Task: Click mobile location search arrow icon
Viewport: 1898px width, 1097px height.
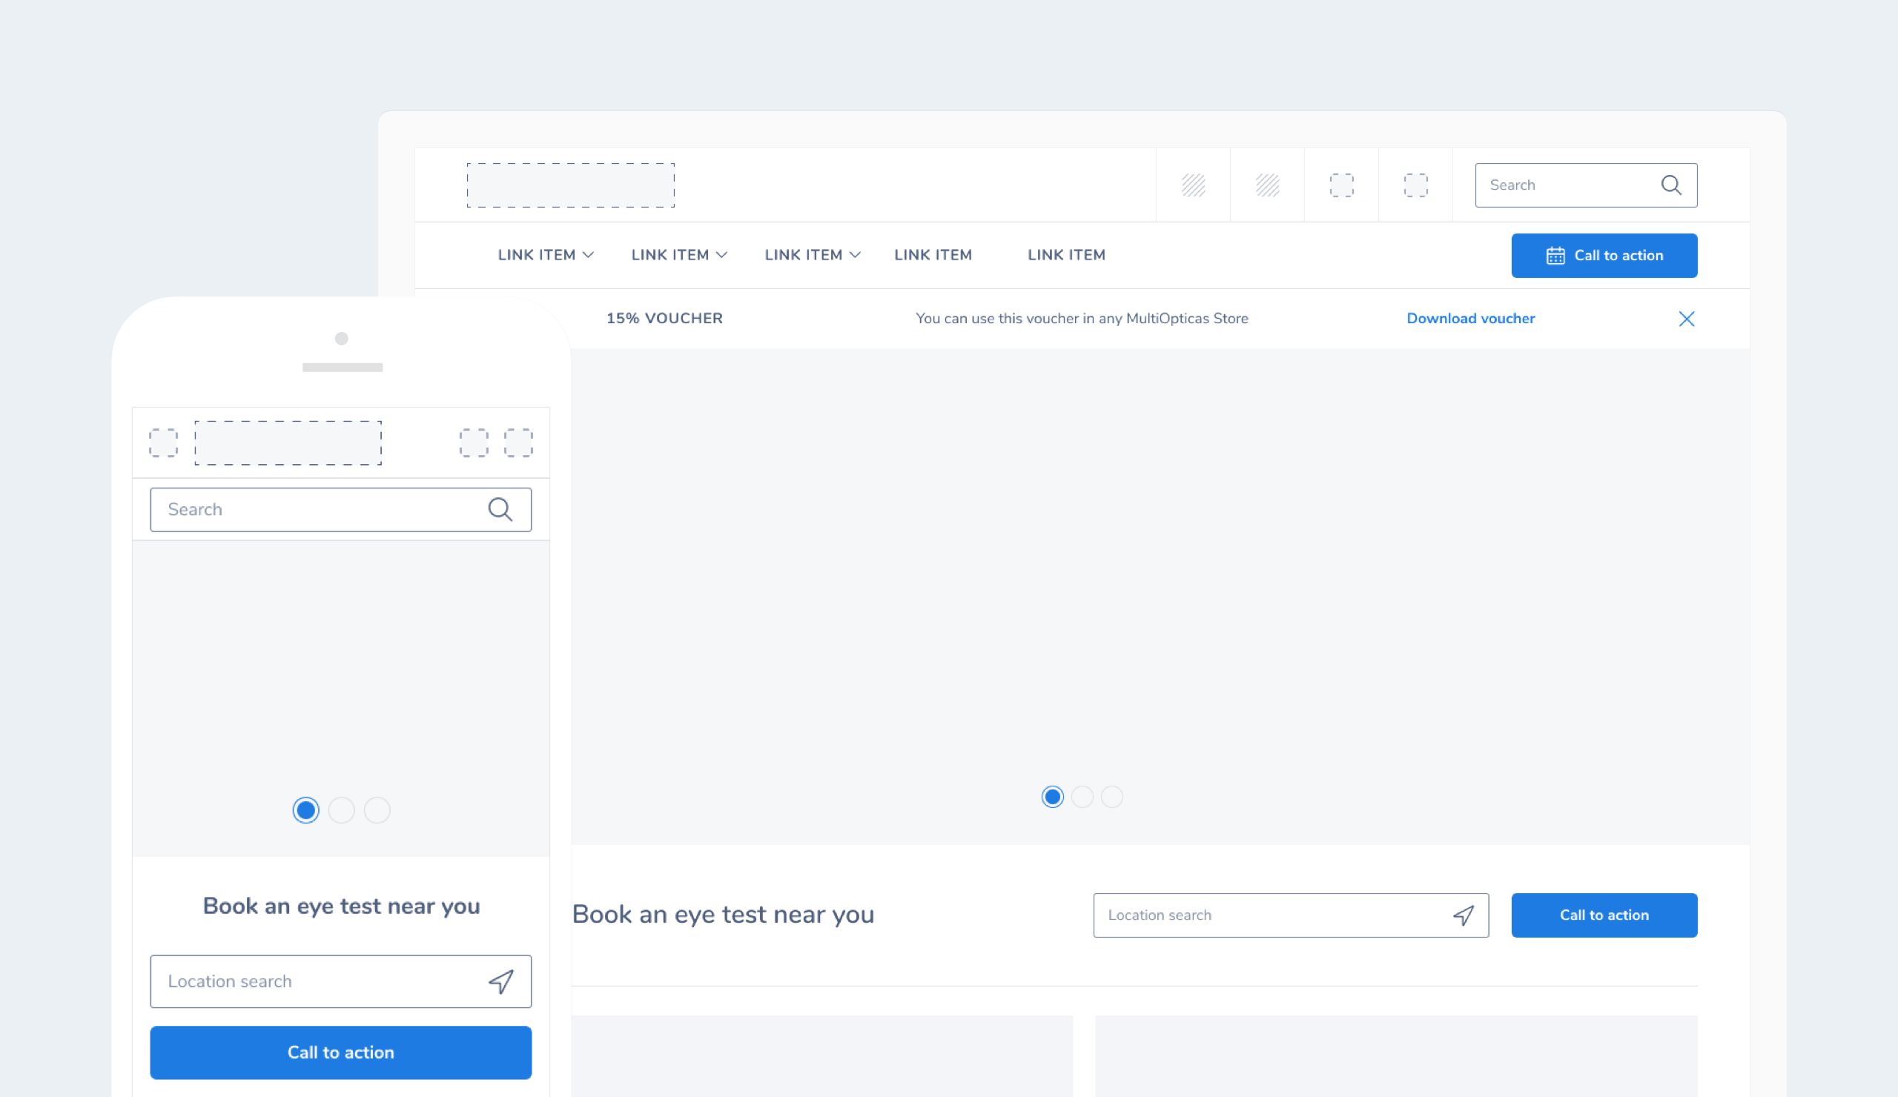Action: click(501, 981)
